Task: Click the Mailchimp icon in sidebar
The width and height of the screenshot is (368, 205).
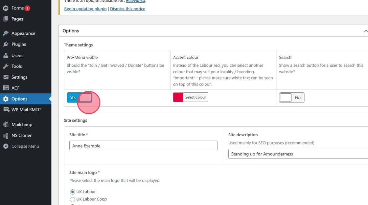Action: point(6,124)
